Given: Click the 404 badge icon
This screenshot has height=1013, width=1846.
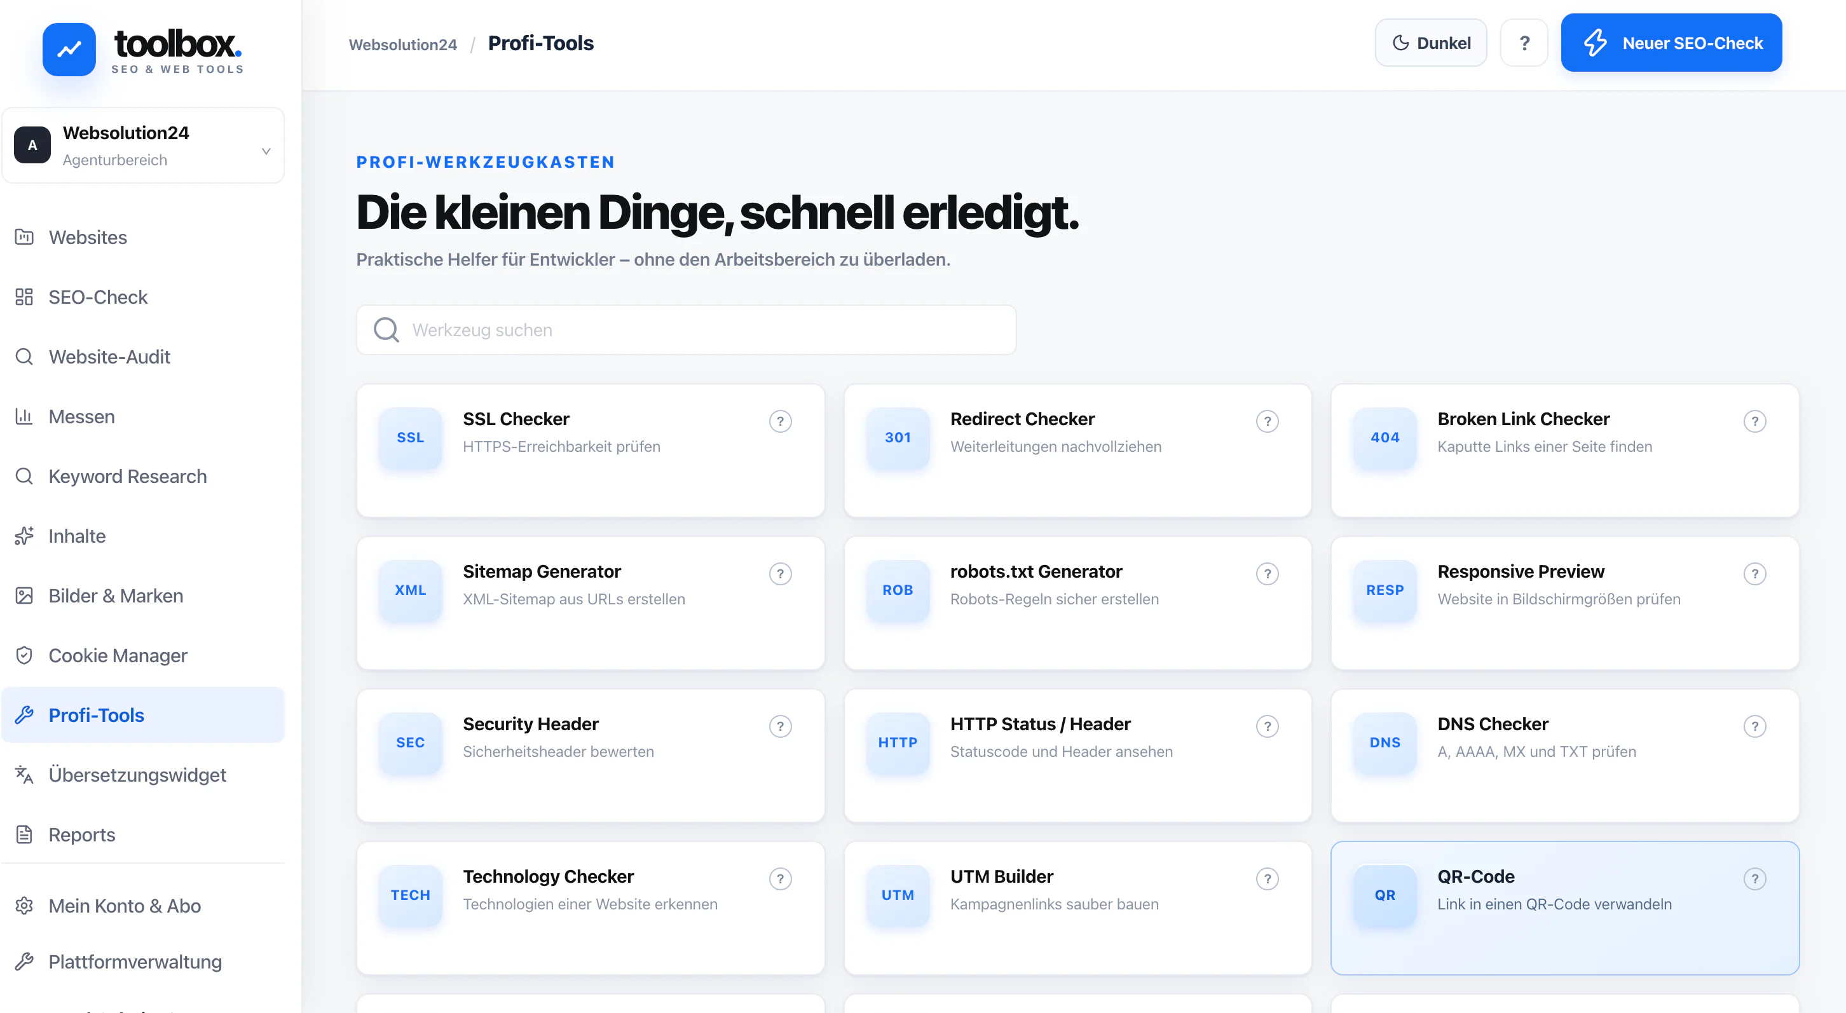Looking at the screenshot, I should [x=1384, y=438].
